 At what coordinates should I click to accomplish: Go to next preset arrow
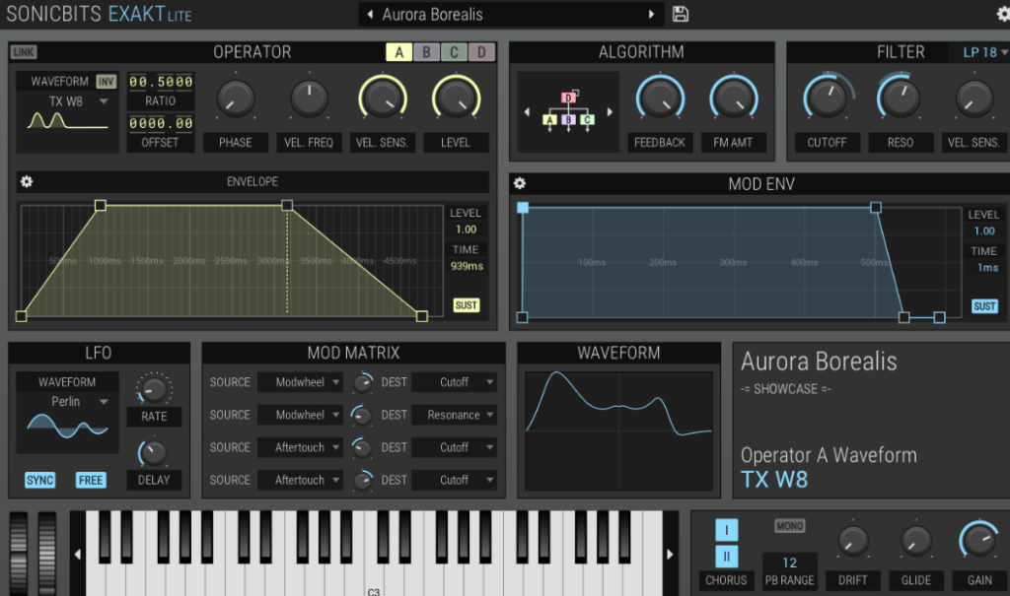[x=651, y=14]
